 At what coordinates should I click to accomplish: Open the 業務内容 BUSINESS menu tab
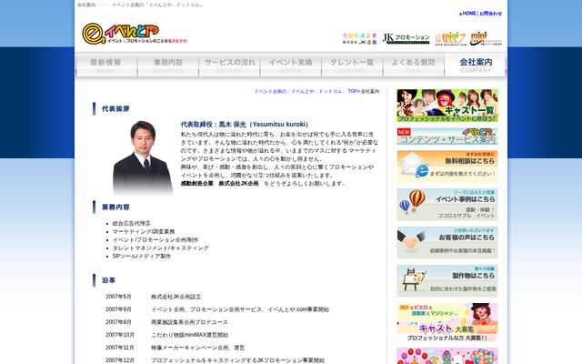pos(168,66)
